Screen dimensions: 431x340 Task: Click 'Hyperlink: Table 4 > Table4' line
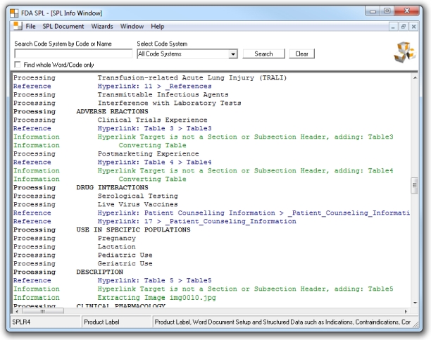154,162
